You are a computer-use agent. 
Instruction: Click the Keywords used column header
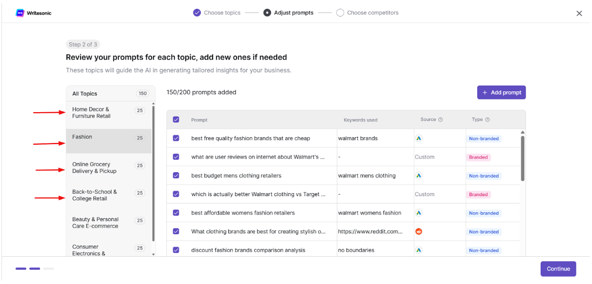coord(360,120)
